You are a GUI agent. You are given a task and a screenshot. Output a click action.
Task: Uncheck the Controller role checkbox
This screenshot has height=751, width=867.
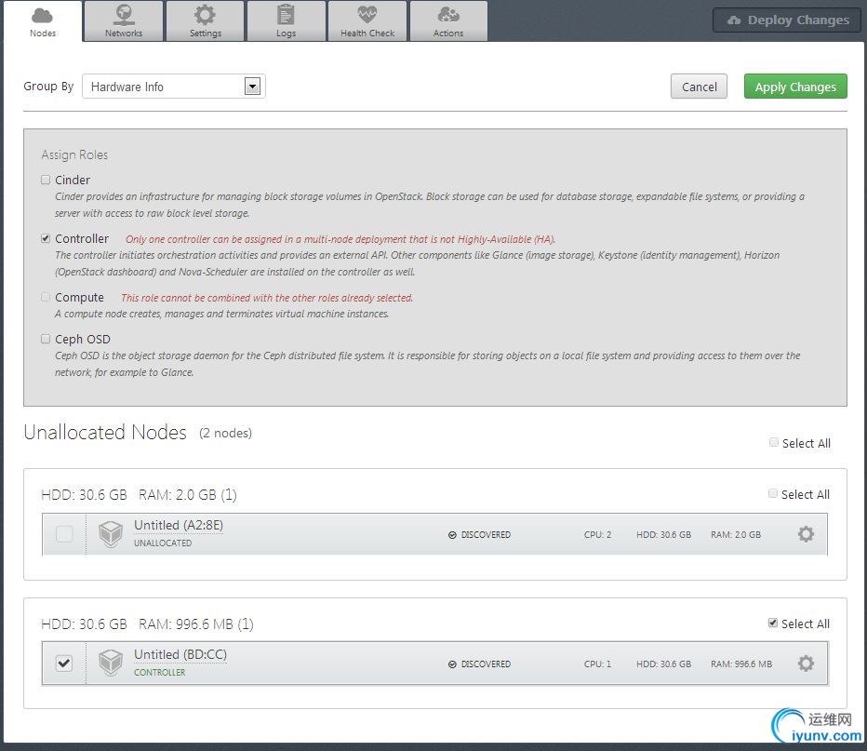click(x=46, y=238)
